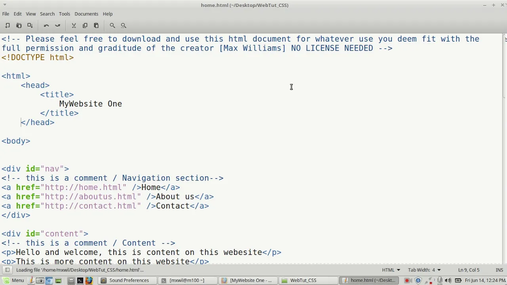Click the network disconnected tray icon
This screenshot has height=285, width=507.
(429, 280)
